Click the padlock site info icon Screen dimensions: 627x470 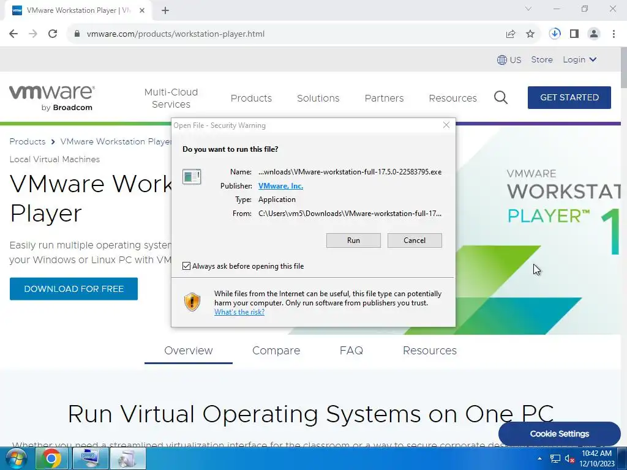pyautogui.click(x=77, y=34)
